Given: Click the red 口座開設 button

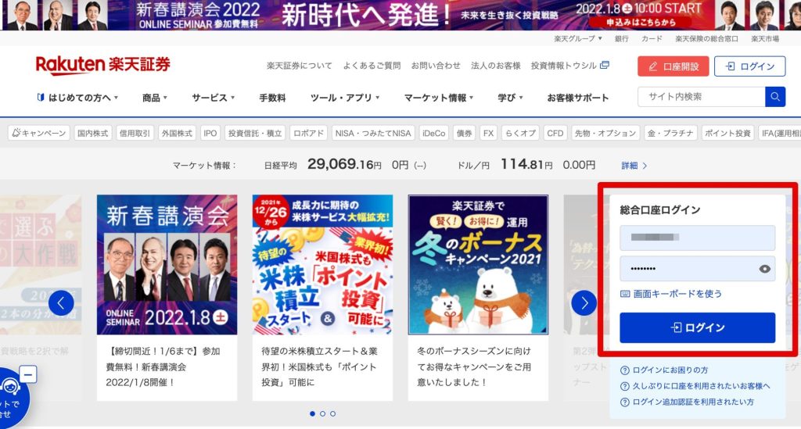Looking at the screenshot, I should (x=673, y=66).
